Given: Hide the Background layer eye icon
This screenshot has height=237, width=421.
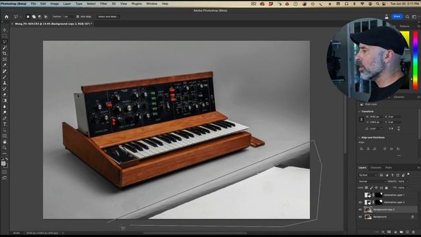Looking at the screenshot, I should (360, 217).
